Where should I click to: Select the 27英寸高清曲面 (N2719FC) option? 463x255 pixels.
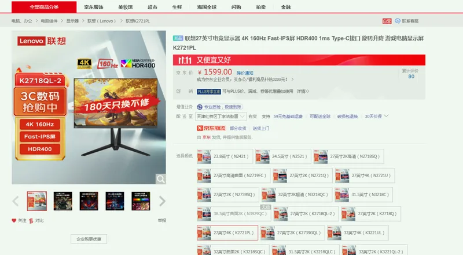[233, 175]
